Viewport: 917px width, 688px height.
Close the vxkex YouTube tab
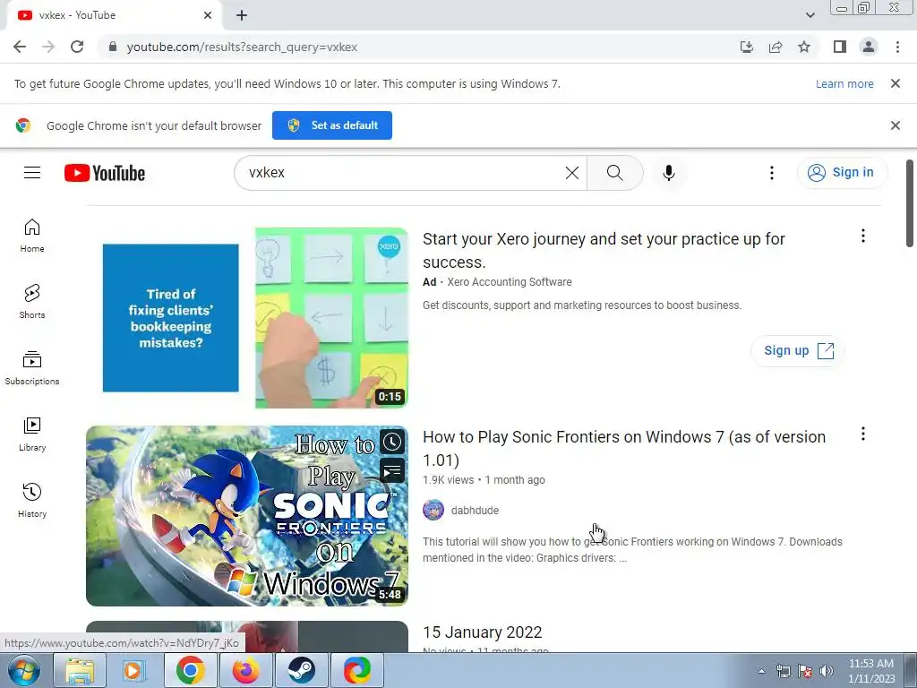(208, 15)
